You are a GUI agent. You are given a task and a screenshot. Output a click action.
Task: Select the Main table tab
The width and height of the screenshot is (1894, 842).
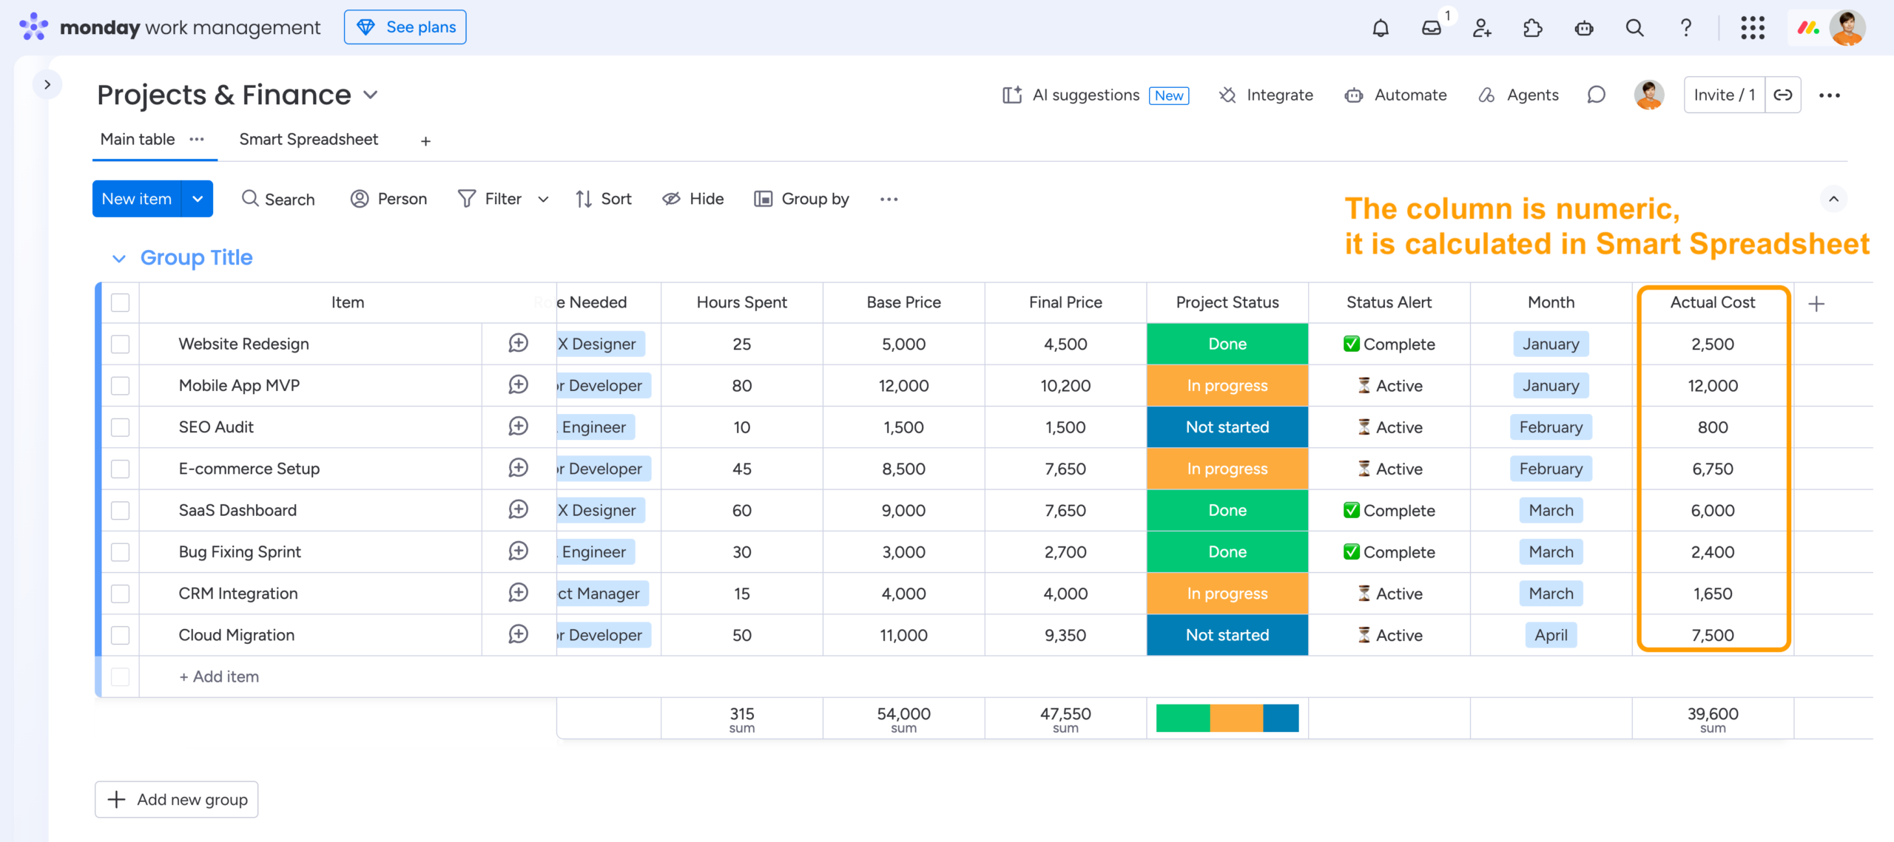pos(138,140)
